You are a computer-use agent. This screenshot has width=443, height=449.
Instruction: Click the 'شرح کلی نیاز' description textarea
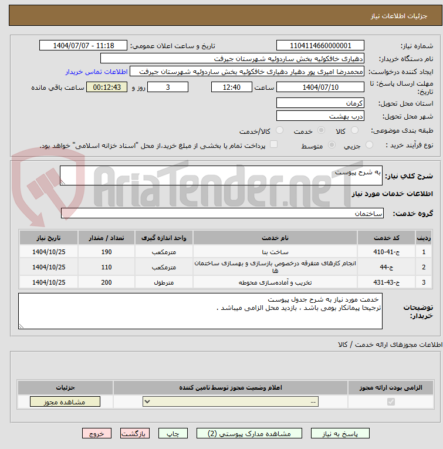click(x=221, y=175)
